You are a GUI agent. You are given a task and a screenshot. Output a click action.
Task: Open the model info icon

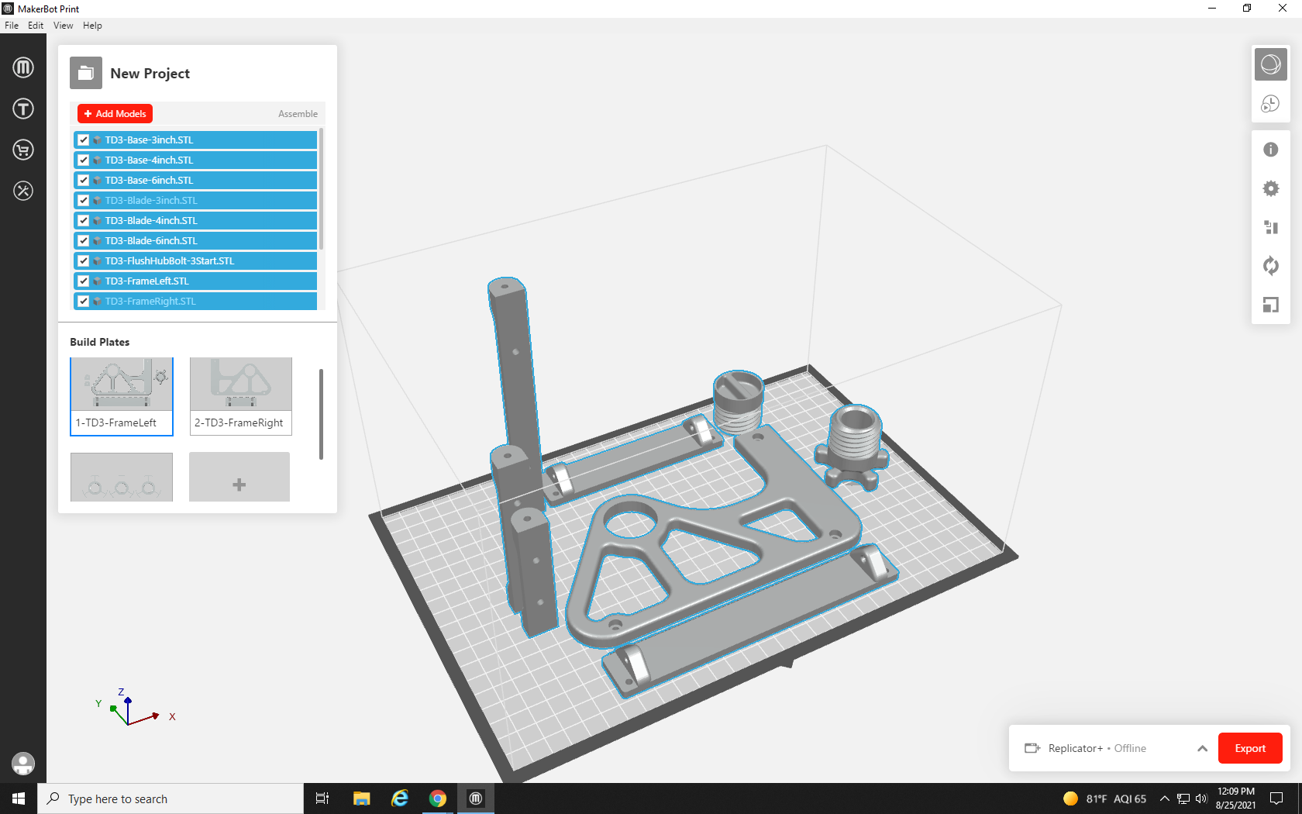click(x=1271, y=150)
